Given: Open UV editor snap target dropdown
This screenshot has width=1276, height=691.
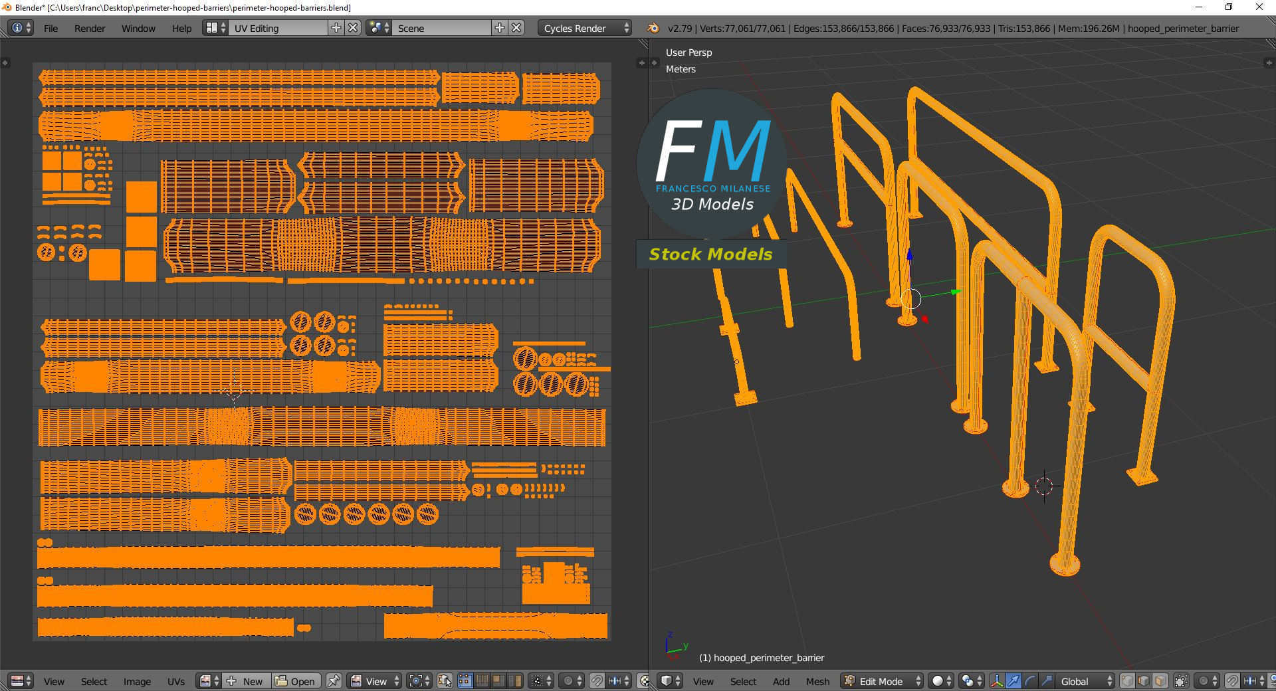Looking at the screenshot, I should click(x=619, y=681).
